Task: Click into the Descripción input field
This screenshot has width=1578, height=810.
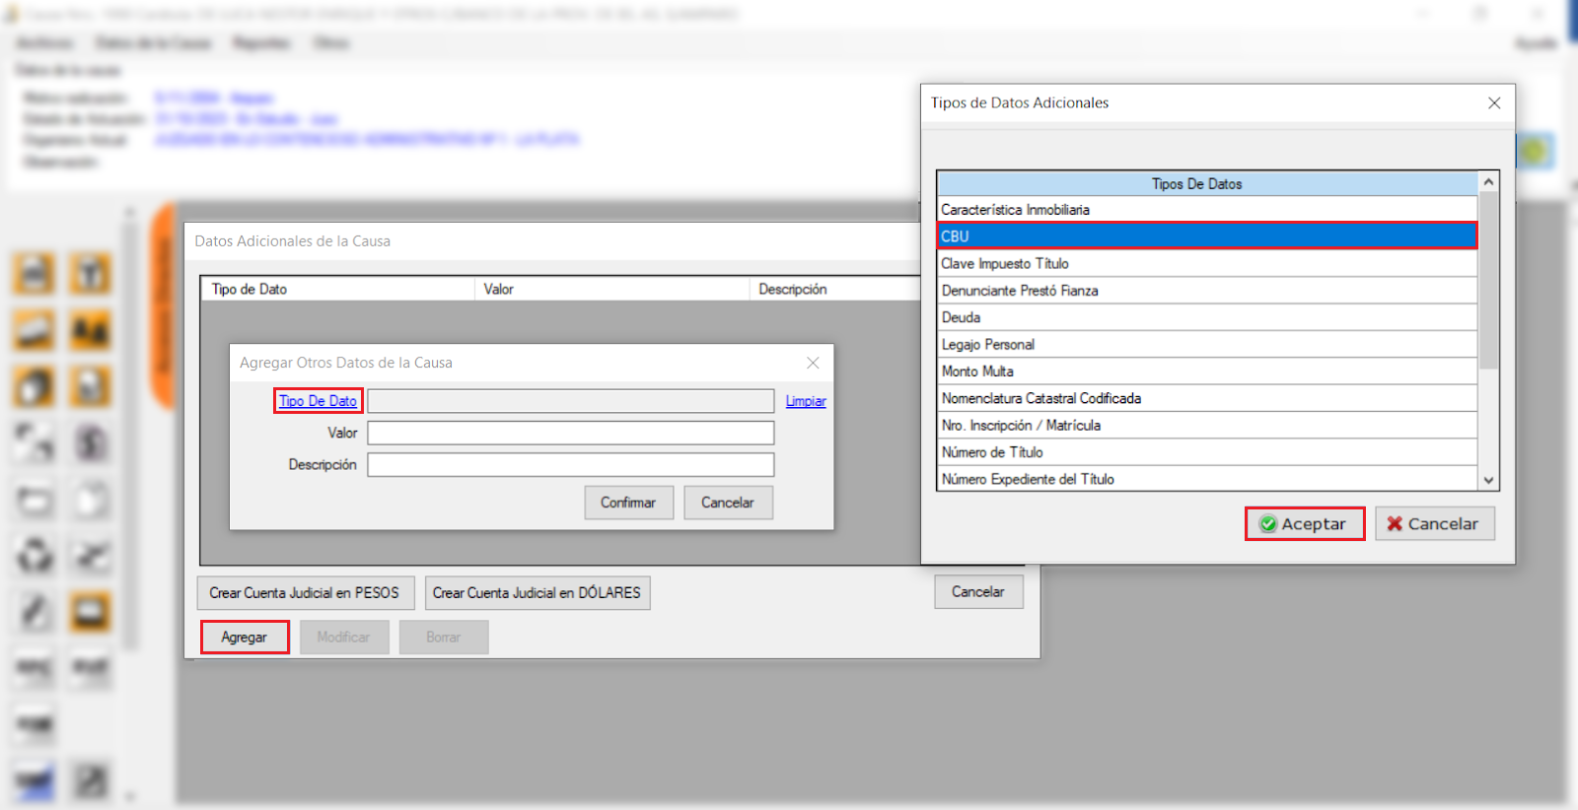Action: tap(570, 465)
